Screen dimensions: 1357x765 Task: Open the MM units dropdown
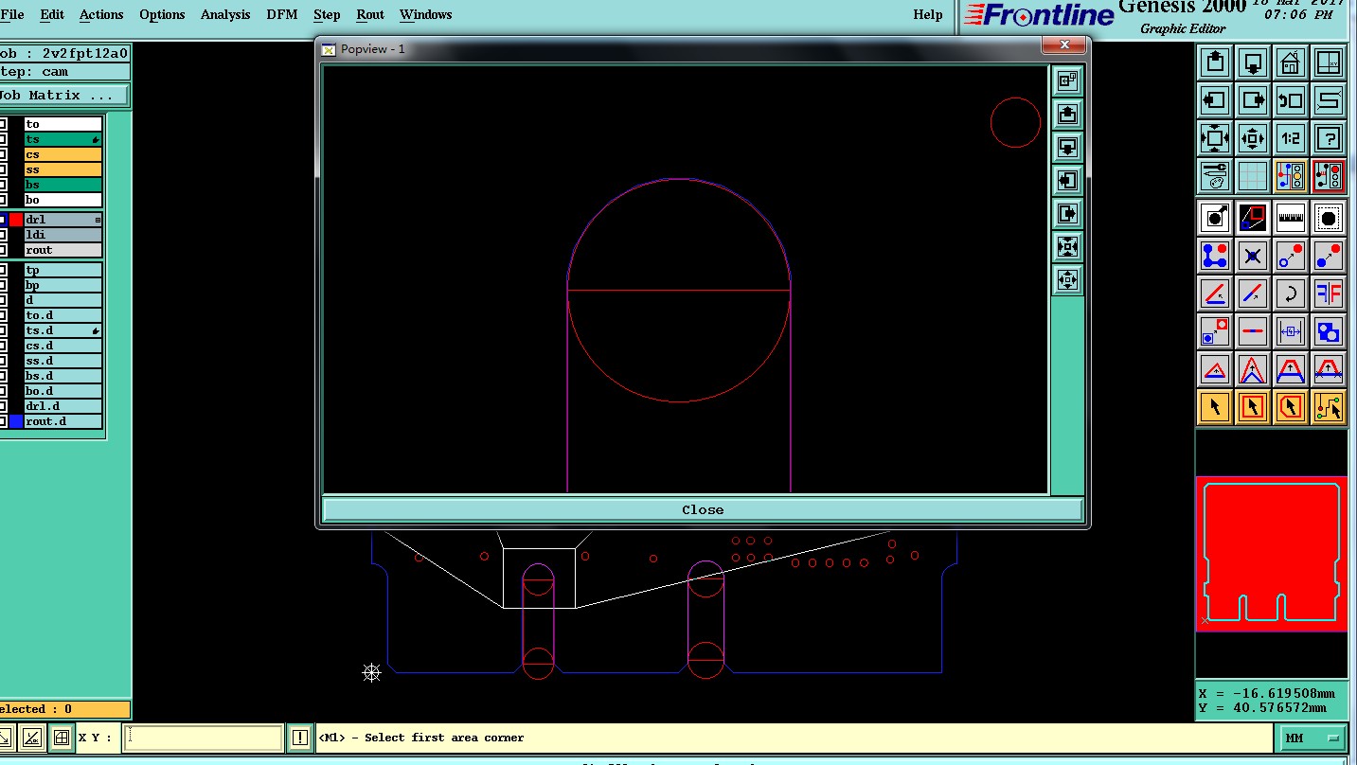(x=1312, y=738)
